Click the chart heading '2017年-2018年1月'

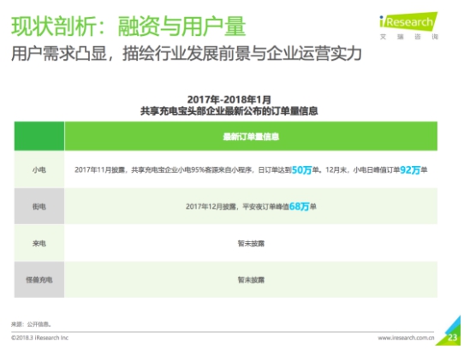pos(229,99)
